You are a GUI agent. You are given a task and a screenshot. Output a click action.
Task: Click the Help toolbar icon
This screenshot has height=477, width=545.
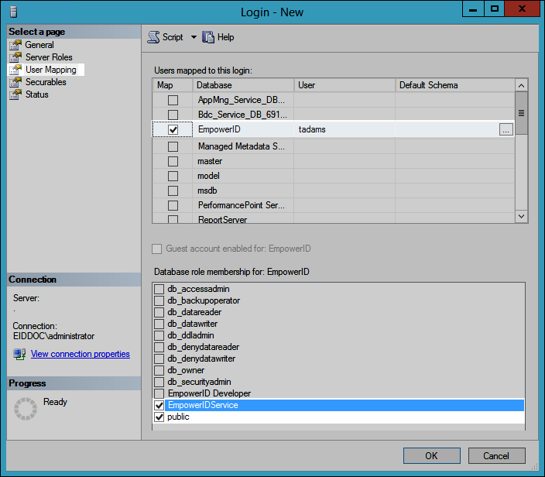tap(208, 37)
